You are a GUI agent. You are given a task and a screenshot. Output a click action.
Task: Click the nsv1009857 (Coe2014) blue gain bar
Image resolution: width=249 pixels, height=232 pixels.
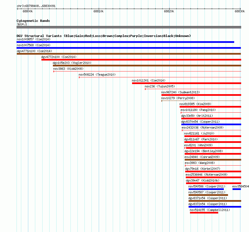(x=125, y=42)
